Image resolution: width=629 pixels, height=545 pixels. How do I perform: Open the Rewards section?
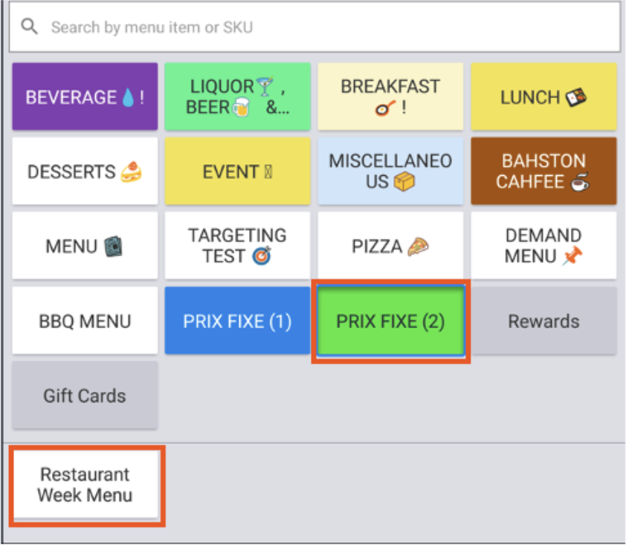point(543,321)
